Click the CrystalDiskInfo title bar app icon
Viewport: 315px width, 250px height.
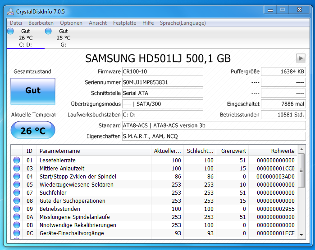click(10, 12)
